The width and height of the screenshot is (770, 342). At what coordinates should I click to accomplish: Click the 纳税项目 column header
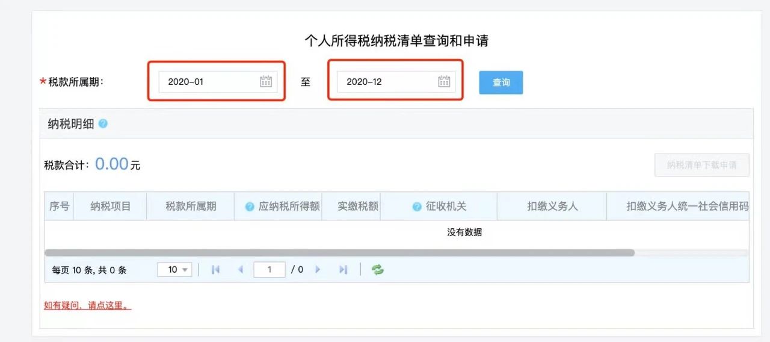pyautogui.click(x=111, y=206)
